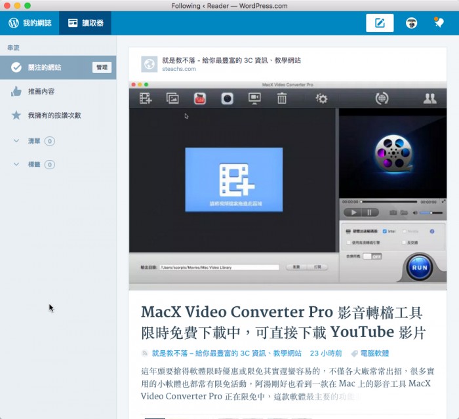Toggle the Intel hardware encoder checkbox

click(385, 231)
